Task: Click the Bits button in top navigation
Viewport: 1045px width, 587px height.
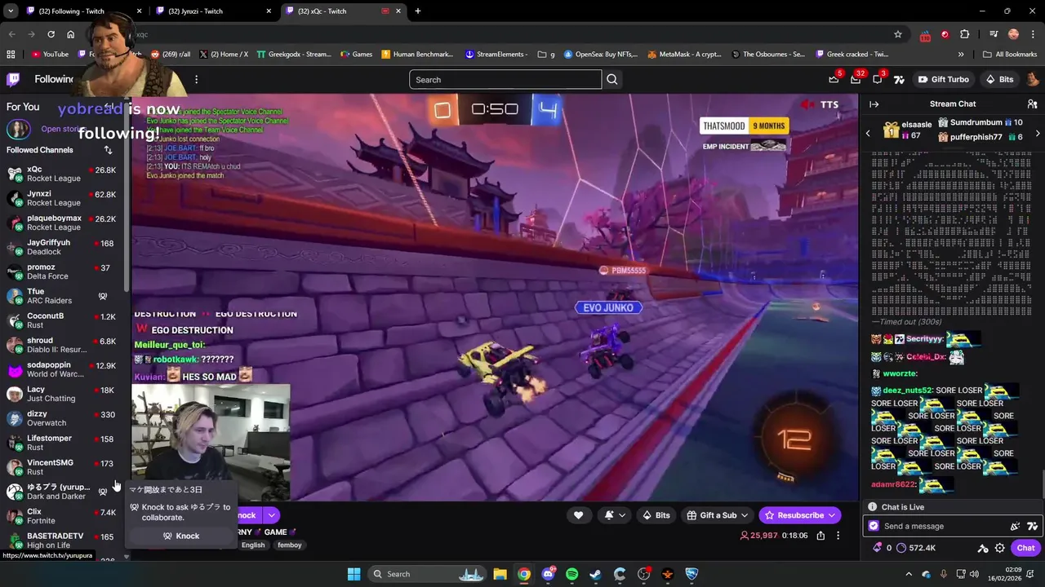Action: [x=999, y=79]
